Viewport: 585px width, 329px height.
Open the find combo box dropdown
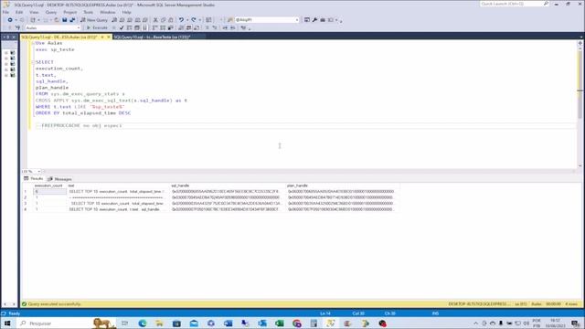[x=297, y=20]
